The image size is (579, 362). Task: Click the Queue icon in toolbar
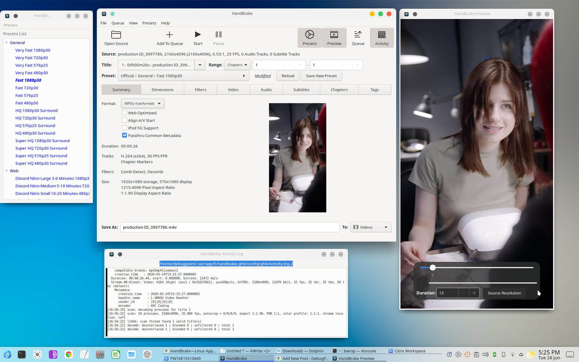pos(358,37)
